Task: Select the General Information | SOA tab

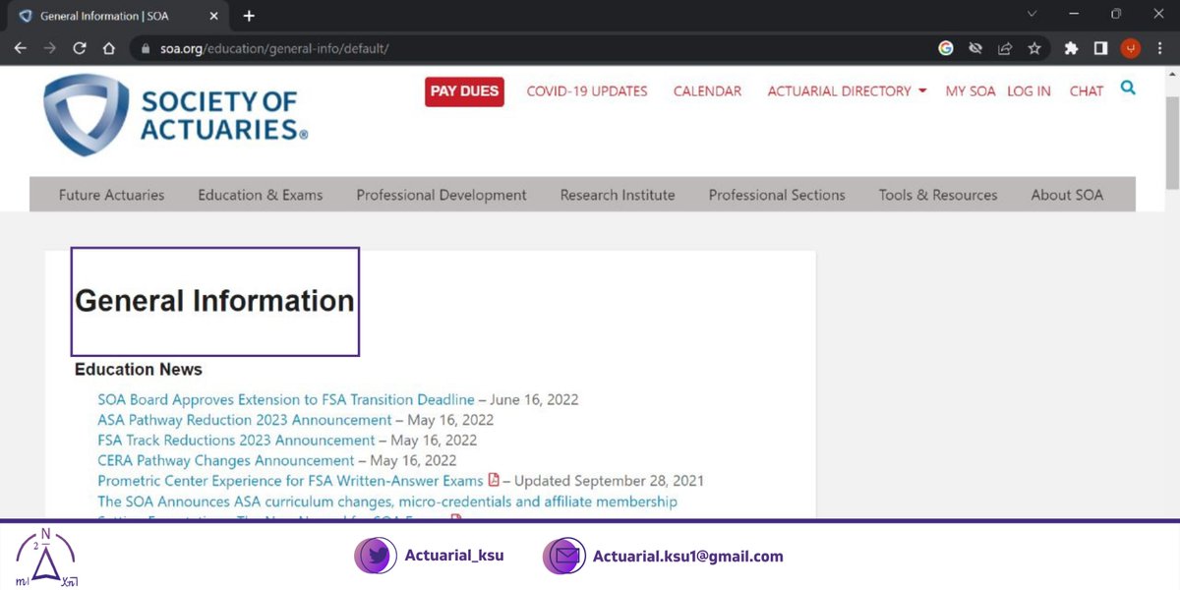Action: coord(116,16)
